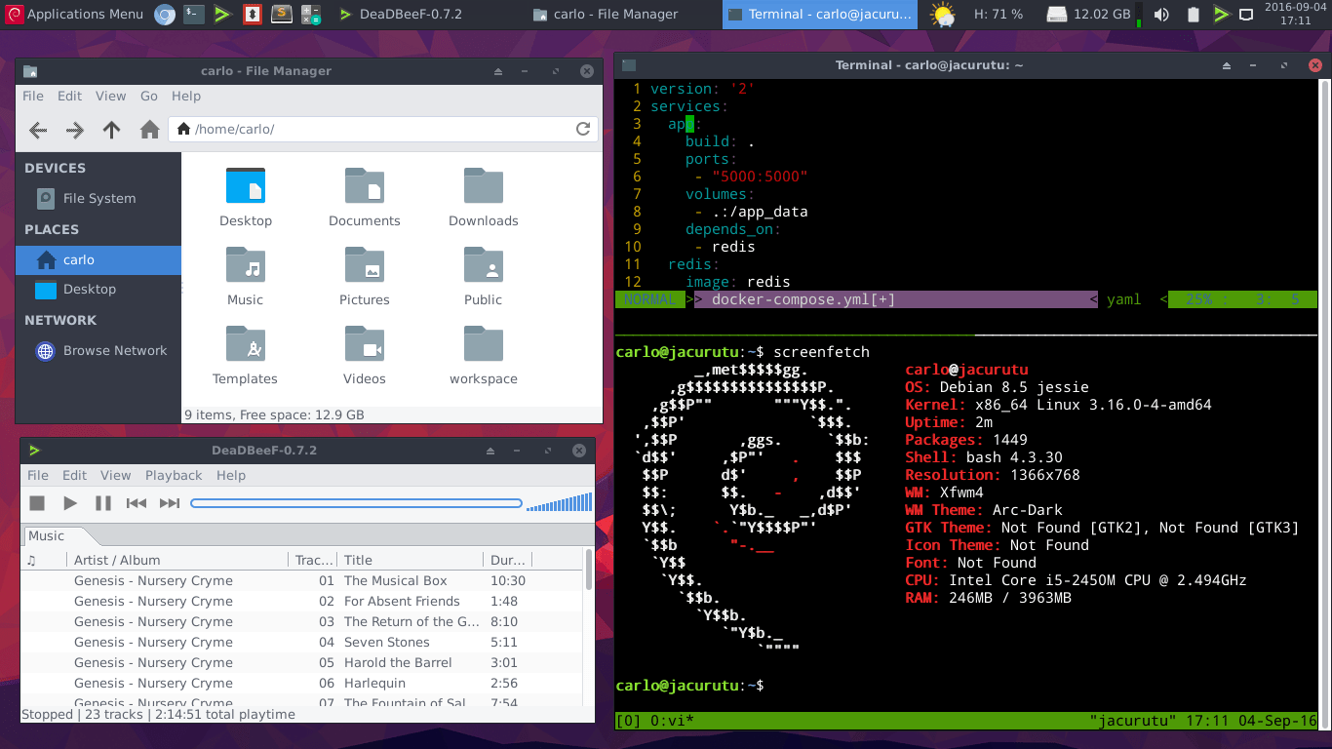
Task: Open Chromium from the panel launcher
Action: (x=165, y=14)
